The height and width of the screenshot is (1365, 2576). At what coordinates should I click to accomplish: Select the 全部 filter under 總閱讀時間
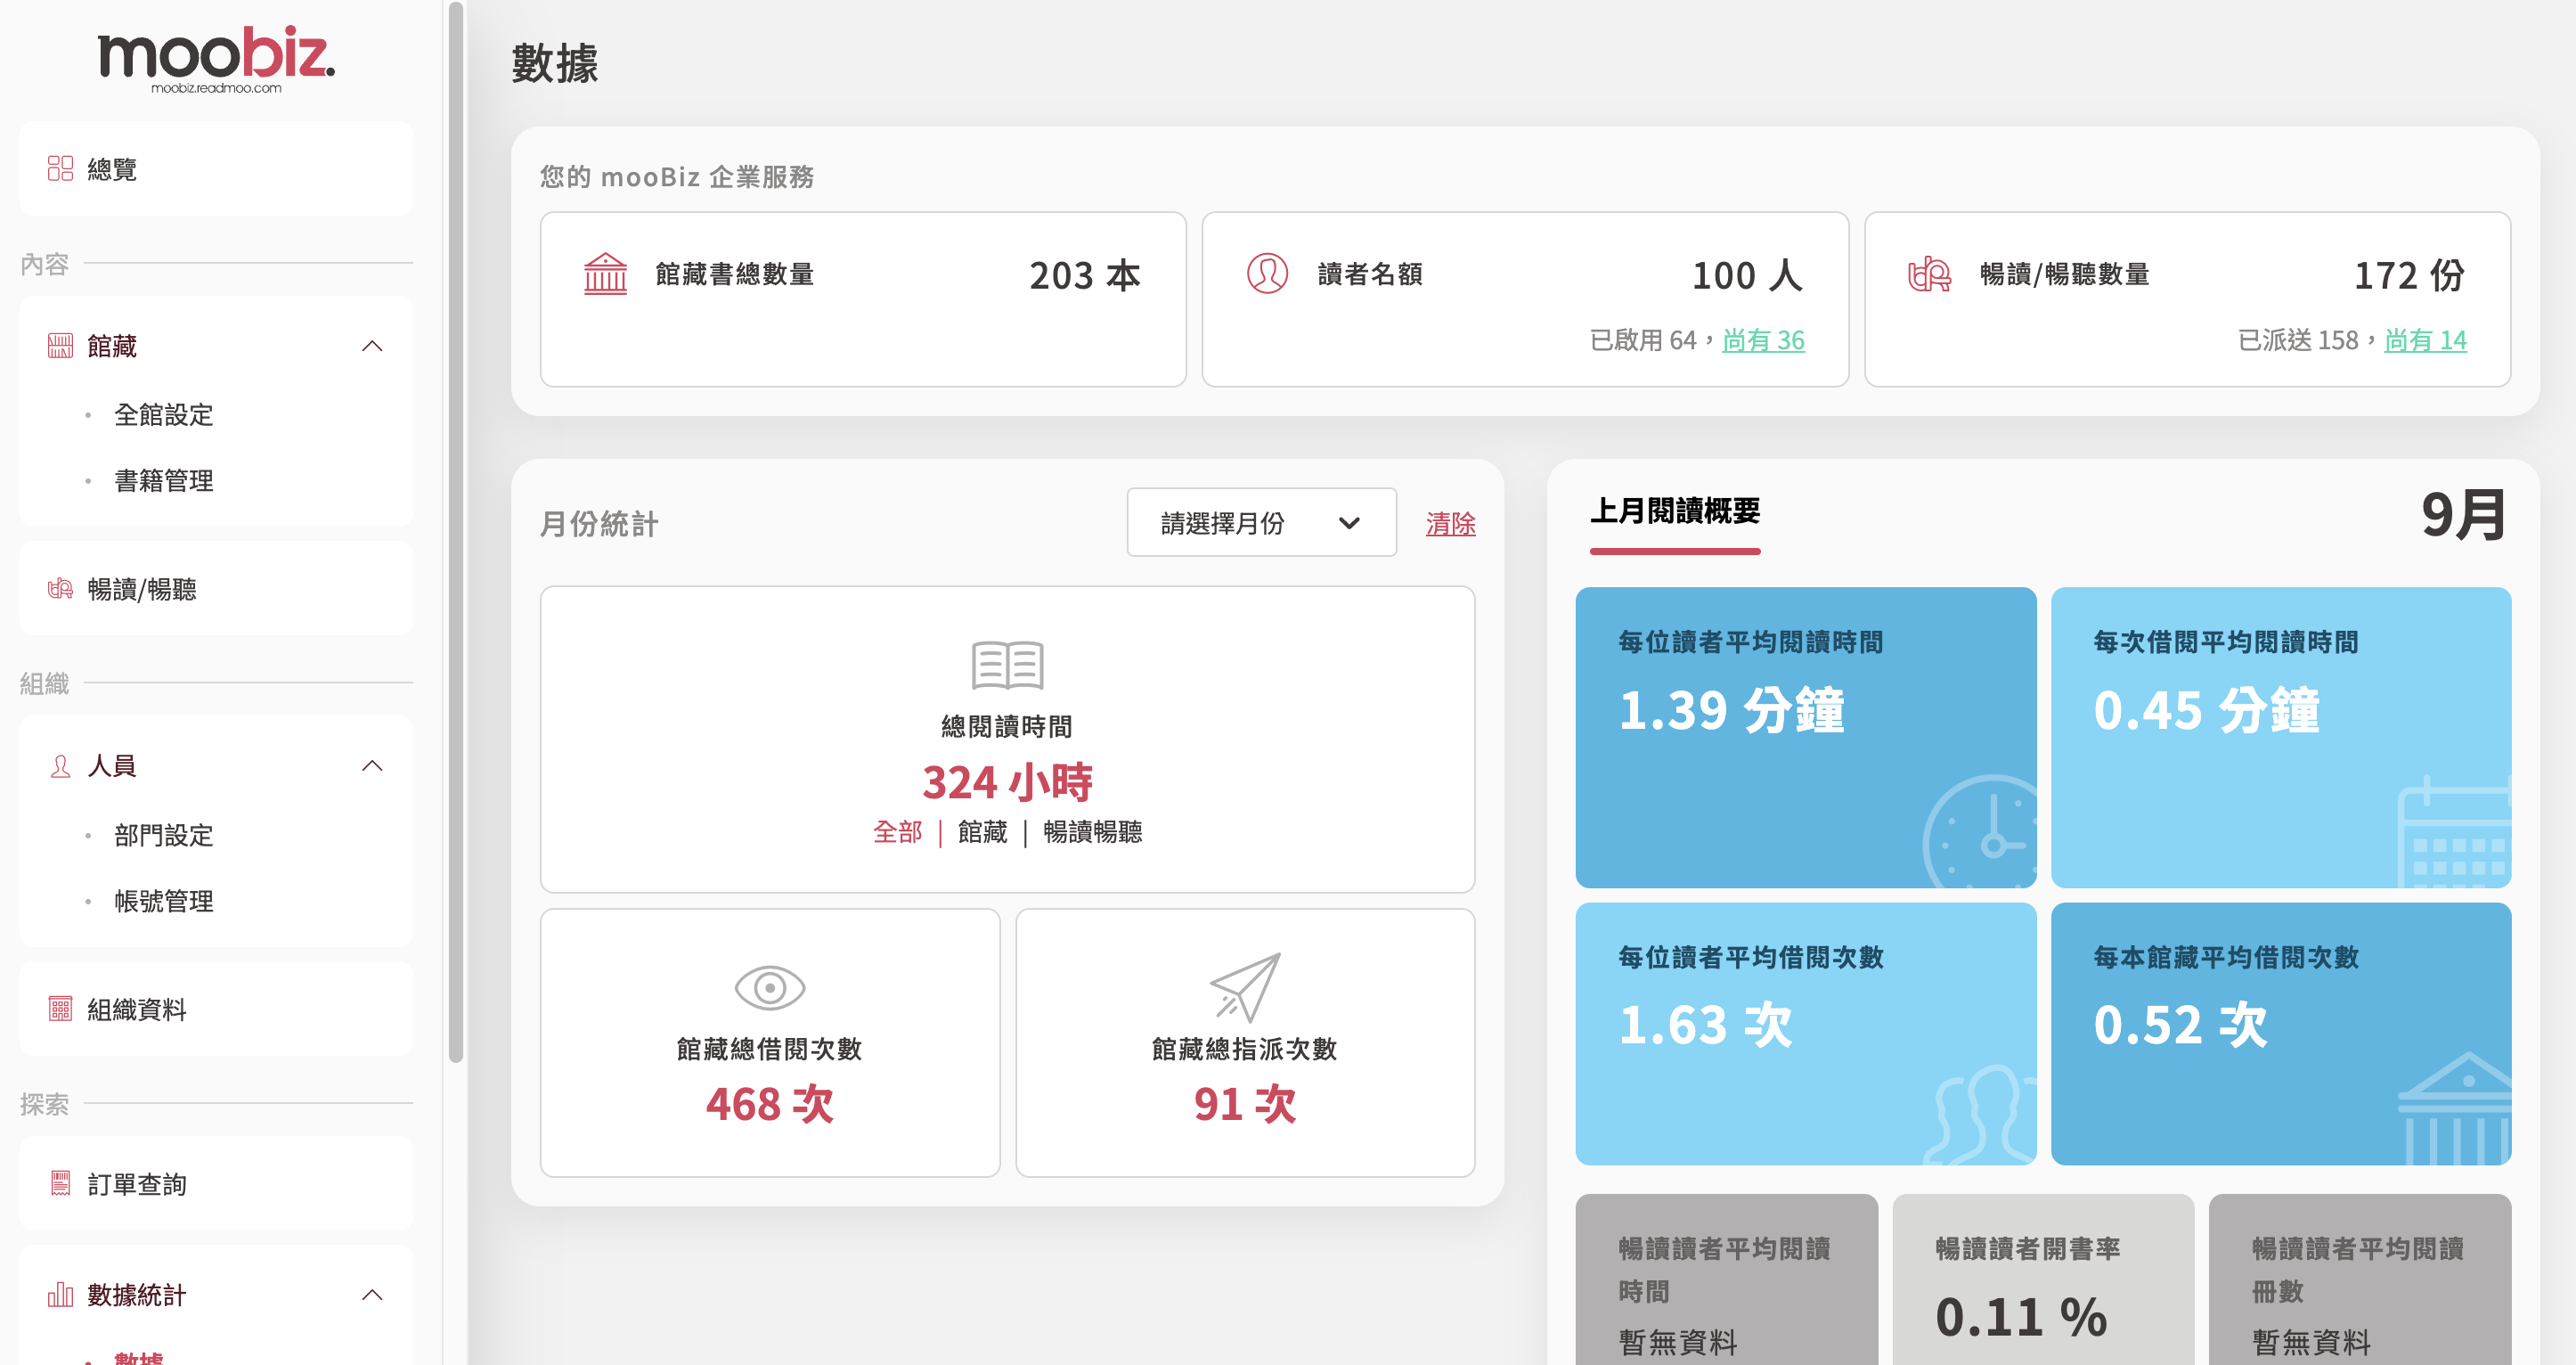[897, 833]
